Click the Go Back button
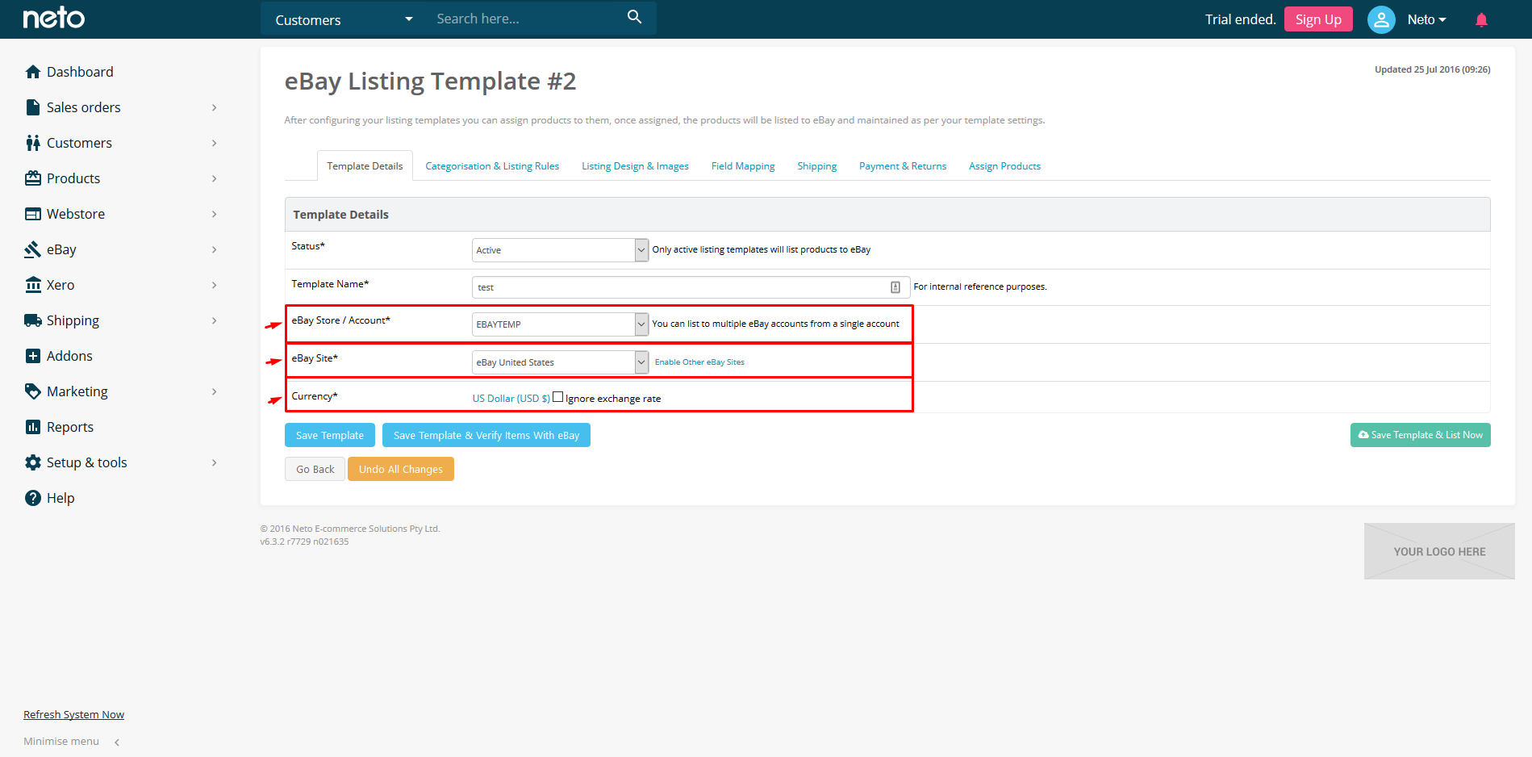Screen dimensions: 1532x757 click(x=315, y=469)
